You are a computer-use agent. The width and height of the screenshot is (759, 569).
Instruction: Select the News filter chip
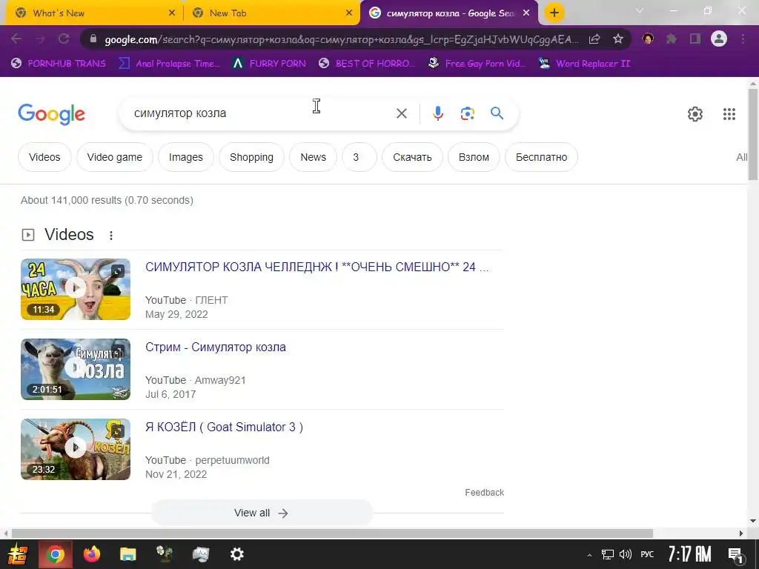[x=314, y=157]
